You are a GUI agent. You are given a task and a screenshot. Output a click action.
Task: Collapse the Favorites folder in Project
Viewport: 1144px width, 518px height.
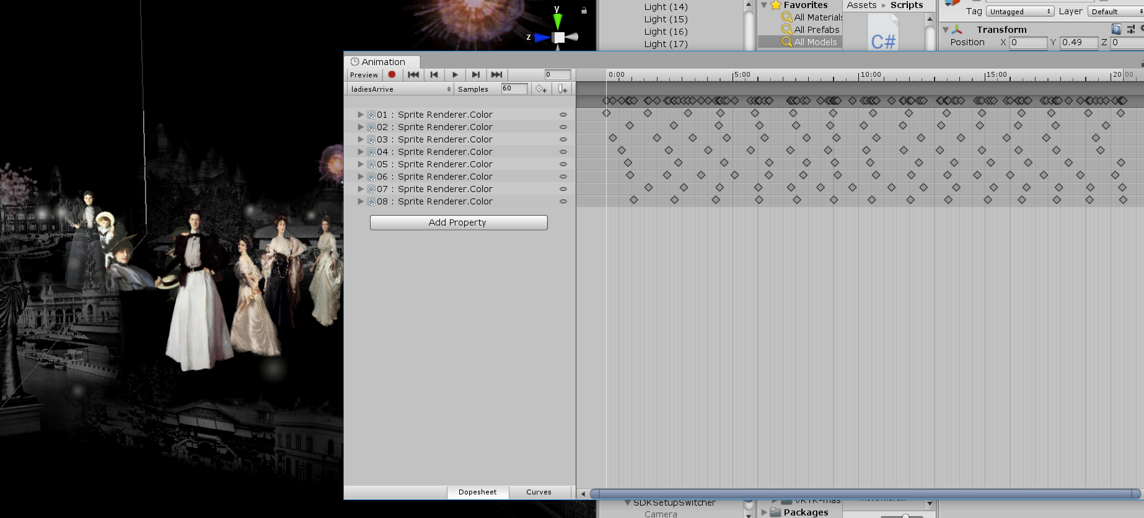click(764, 5)
